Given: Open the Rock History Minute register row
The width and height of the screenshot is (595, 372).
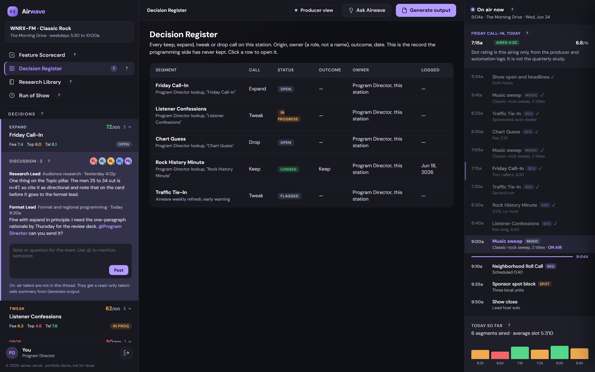Looking at the screenshot, I should (x=301, y=169).
